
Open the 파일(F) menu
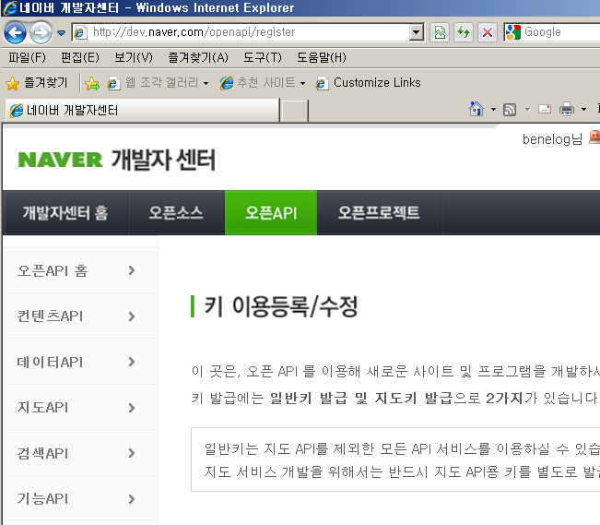point(27,57)
